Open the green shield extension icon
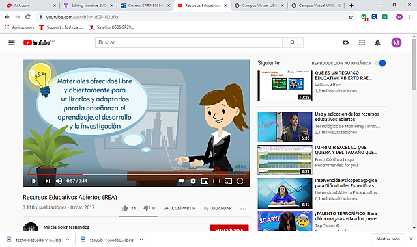Viewport: 417px width, 247px height. click(364, 18)
